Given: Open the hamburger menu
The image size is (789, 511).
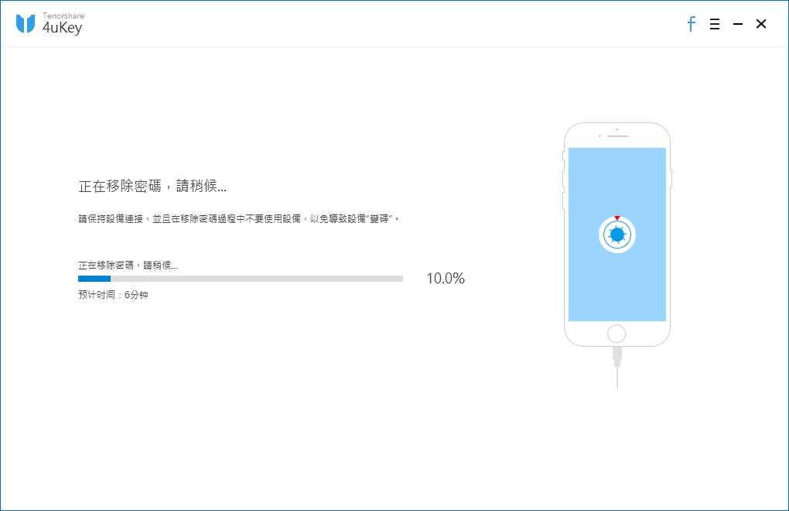Looking at the screenshot, I should pos(715,24).
